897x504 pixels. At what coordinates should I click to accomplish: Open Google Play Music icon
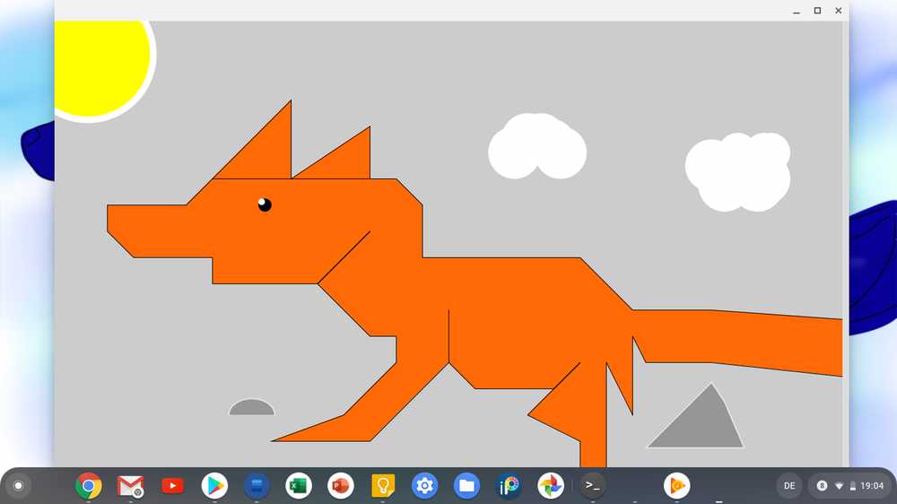click(676, 485)
